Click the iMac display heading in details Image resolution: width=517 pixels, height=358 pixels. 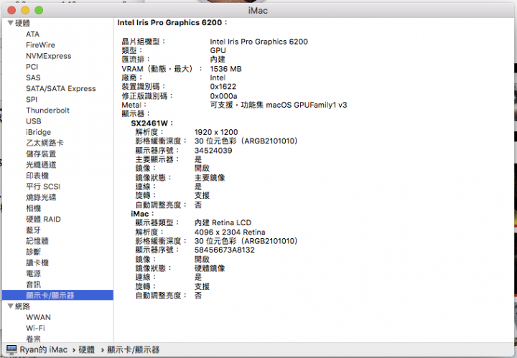142,214
